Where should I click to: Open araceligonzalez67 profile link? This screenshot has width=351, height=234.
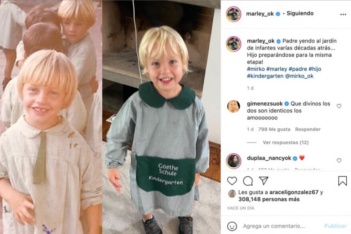[x=294, y=192]
